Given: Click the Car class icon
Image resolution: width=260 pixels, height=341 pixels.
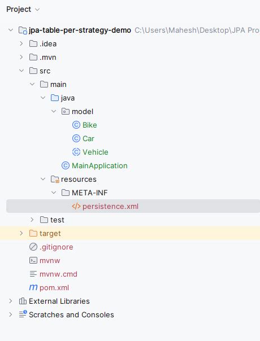Looking at the screenshot, I should [76, 138].
